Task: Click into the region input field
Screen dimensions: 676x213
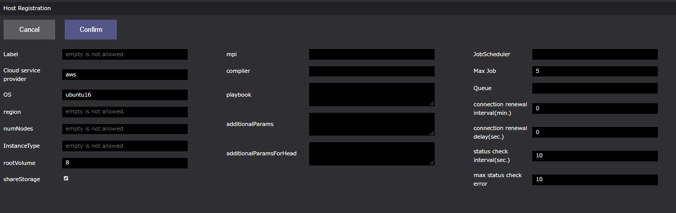Action: 124,112
